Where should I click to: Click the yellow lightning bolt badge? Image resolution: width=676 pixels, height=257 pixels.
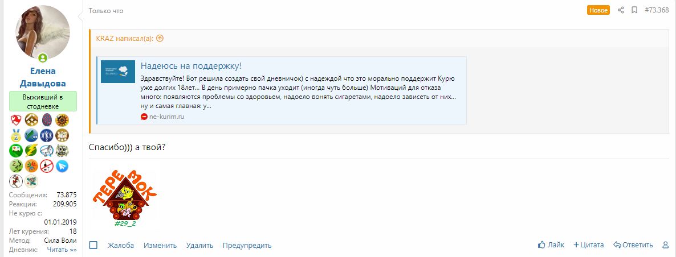click(x=31, y=151)
